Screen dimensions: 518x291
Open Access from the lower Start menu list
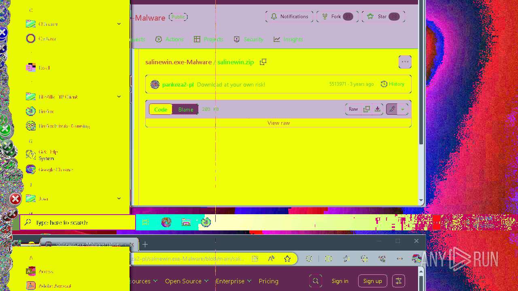(73, 271)
